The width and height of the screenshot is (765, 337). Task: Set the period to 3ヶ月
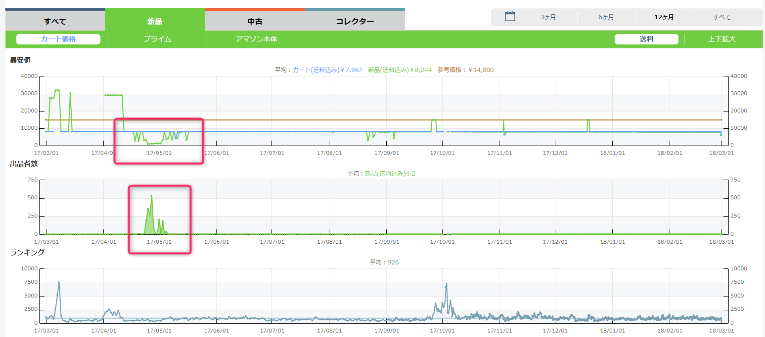click(548, 17)
